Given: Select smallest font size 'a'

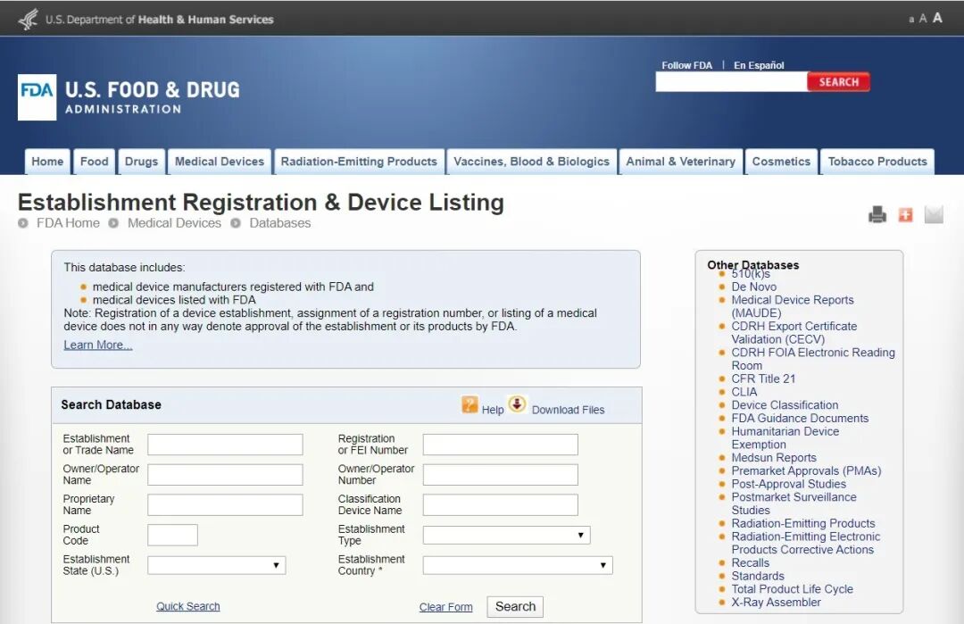Looking at the screenshot, I should (911, 20).
